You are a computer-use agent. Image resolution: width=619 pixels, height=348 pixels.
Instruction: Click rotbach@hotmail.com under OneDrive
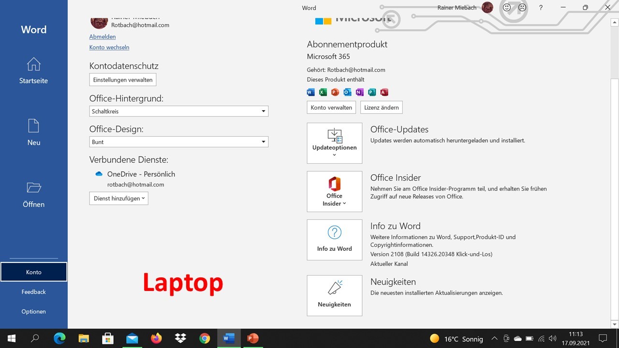pyautogui.click(x=136, y=185)
